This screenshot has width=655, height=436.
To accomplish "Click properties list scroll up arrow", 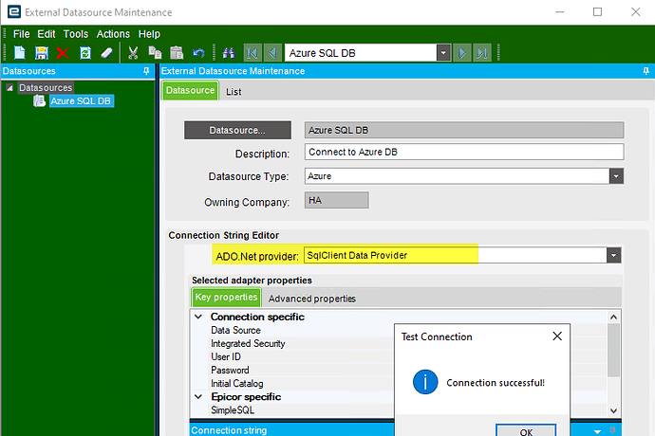I will point(613,318).
